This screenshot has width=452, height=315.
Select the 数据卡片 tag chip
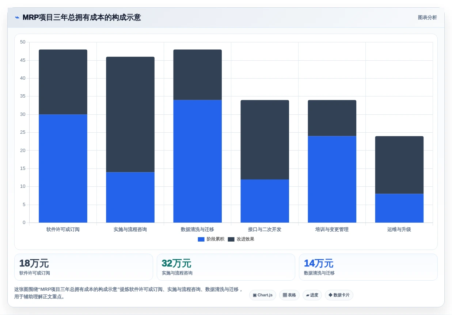click(x=339, y=295)
